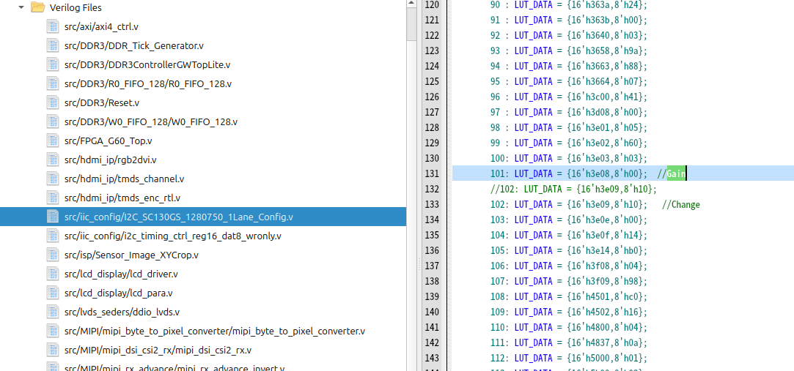Click file icon of lcd_para.v

click(x=54, y=293)
